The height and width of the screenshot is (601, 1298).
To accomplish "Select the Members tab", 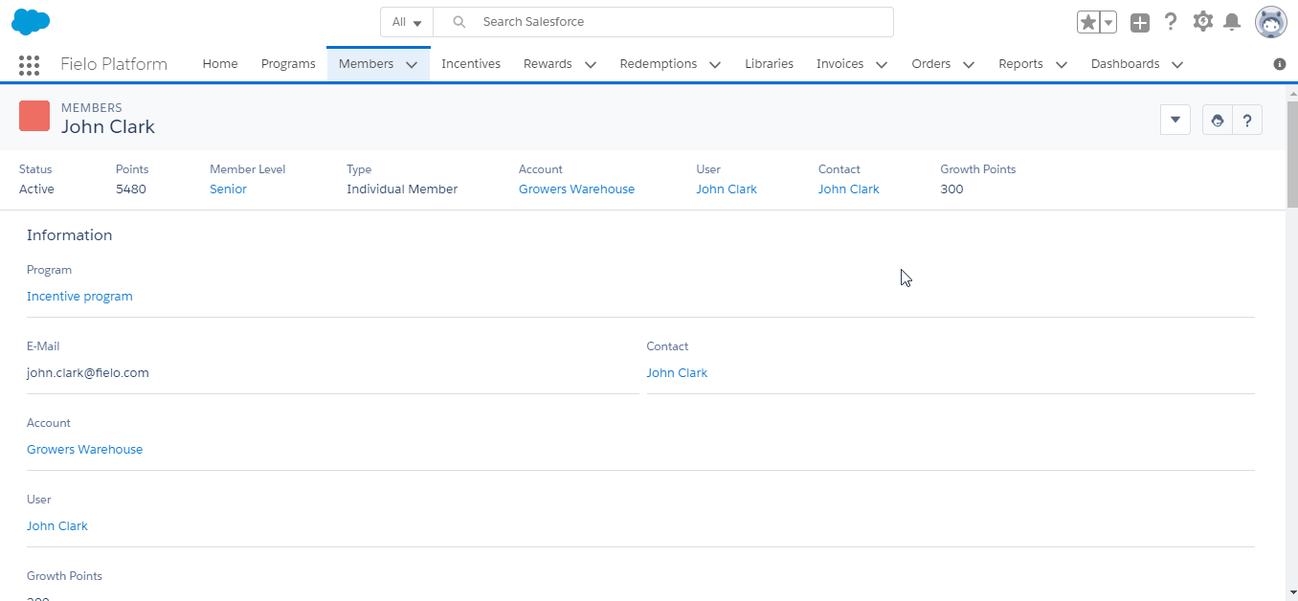I will pos(366,64).
